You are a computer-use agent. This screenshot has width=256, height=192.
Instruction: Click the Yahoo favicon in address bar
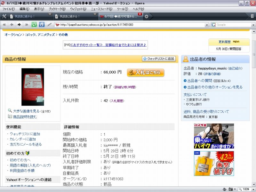click(x=57, y=25)
